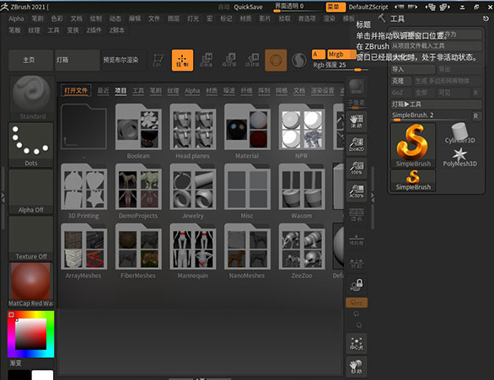Screen dimensions: 494x380
Task: Activate the orange Draw mode button
Action: [182, 60]
